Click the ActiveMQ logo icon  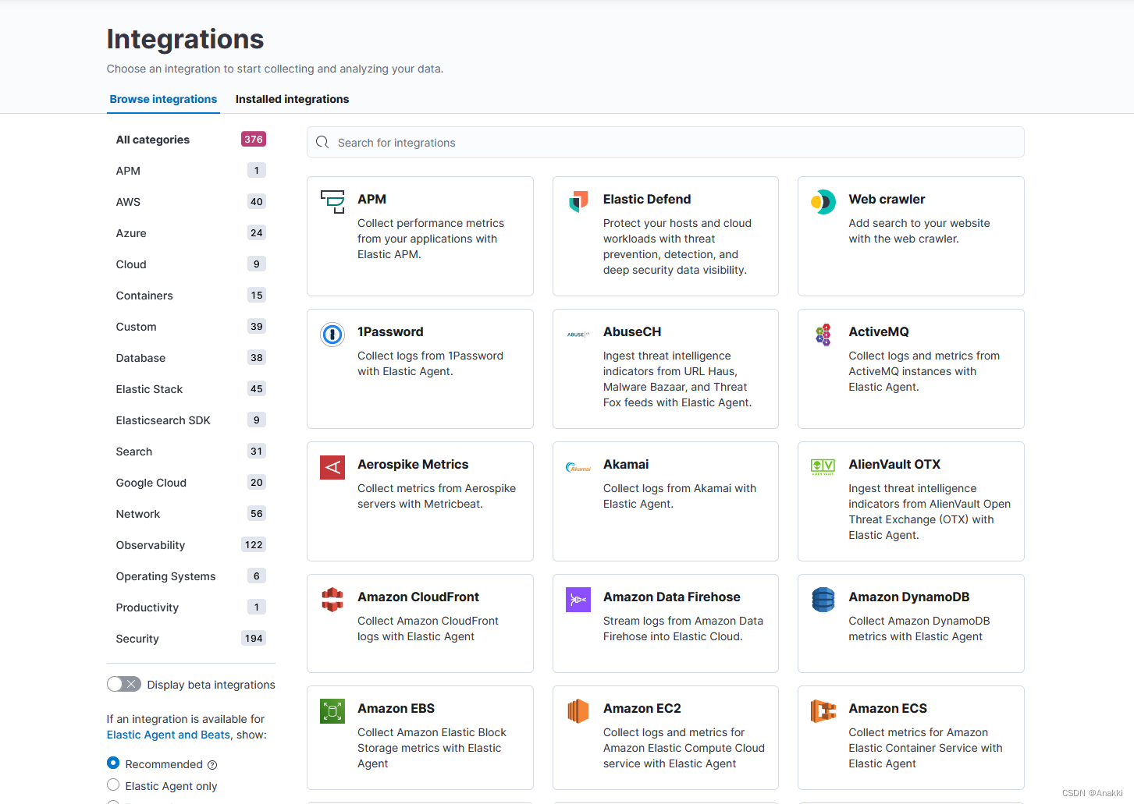tap(823, 335)
